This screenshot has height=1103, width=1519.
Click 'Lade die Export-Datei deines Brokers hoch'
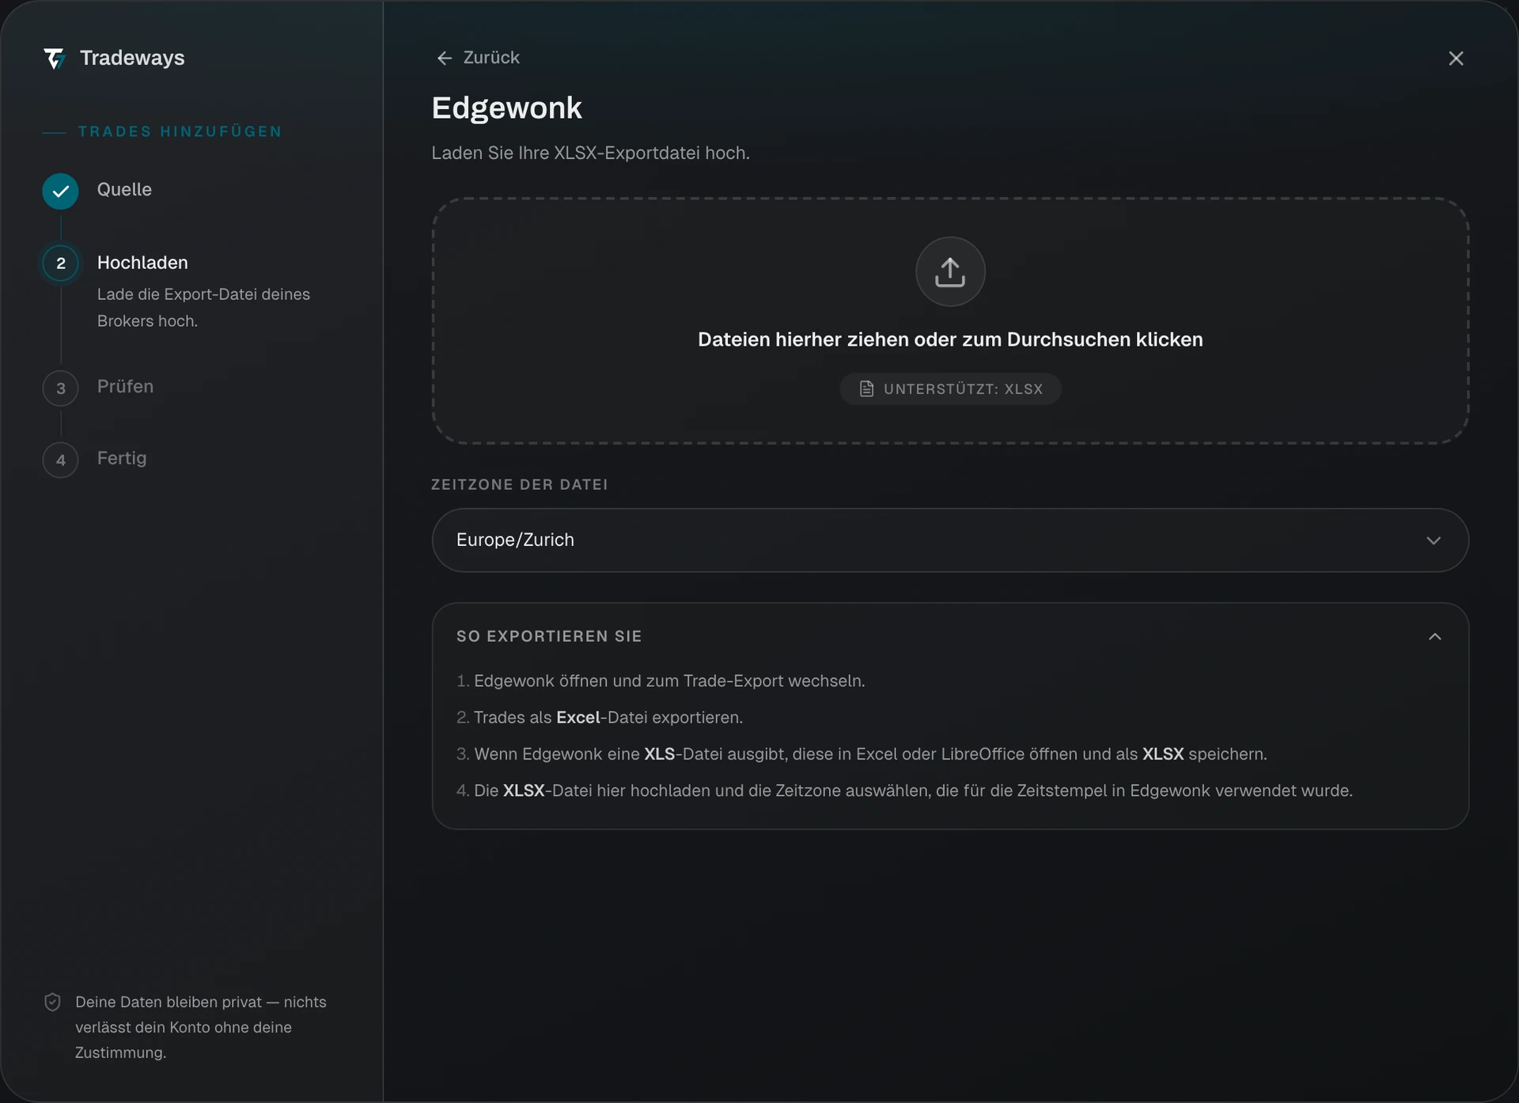pyautogui.click(x=203, y=308)
